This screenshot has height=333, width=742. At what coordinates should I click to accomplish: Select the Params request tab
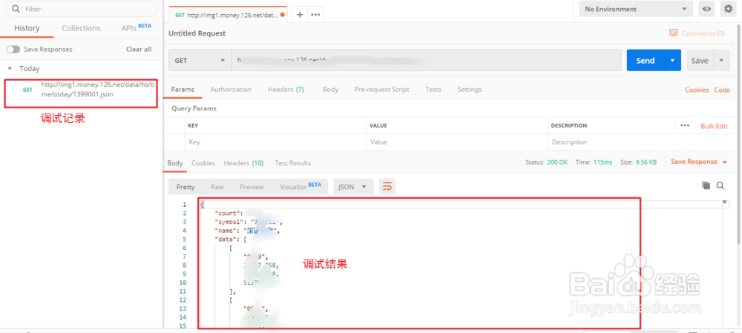(183, 90)
